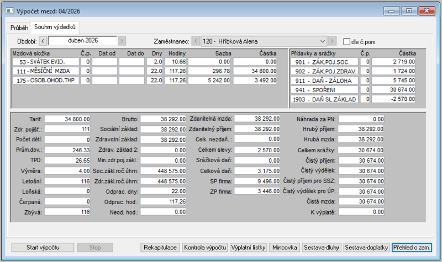
Task: Select the 111 - MĚSÍČNÍ MZDA row
Action: pyautogui.click(x=145, y=71)
